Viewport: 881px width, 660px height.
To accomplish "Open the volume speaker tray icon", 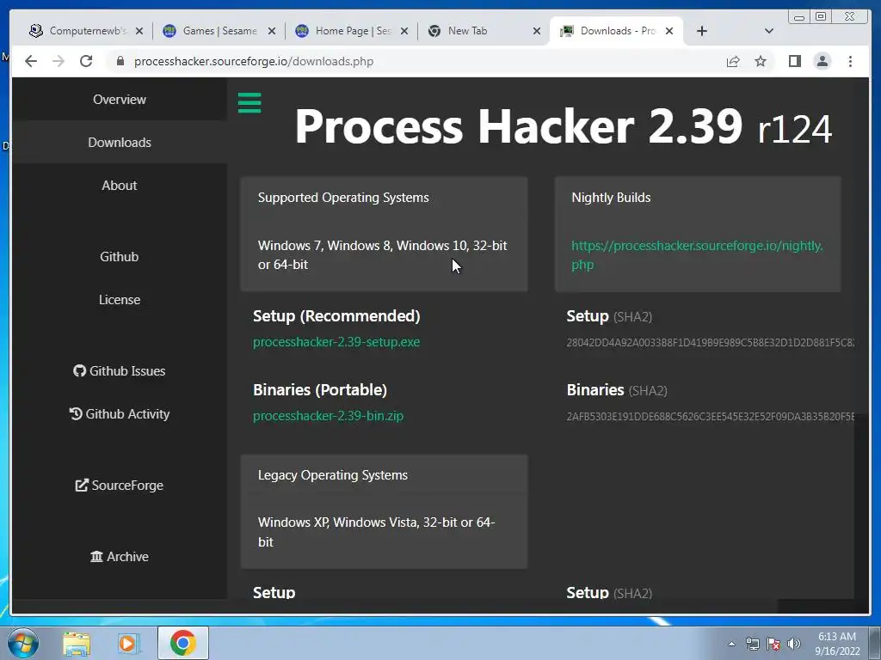I will [x=794, y=644].
